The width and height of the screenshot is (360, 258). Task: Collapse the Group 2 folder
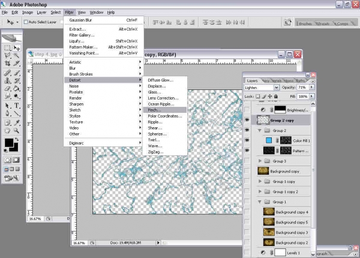(260, 130)
